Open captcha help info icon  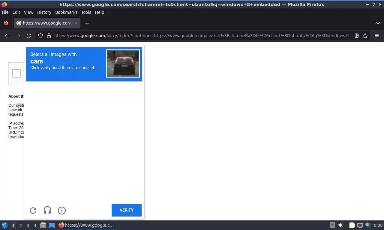click(x=62, y=211)
